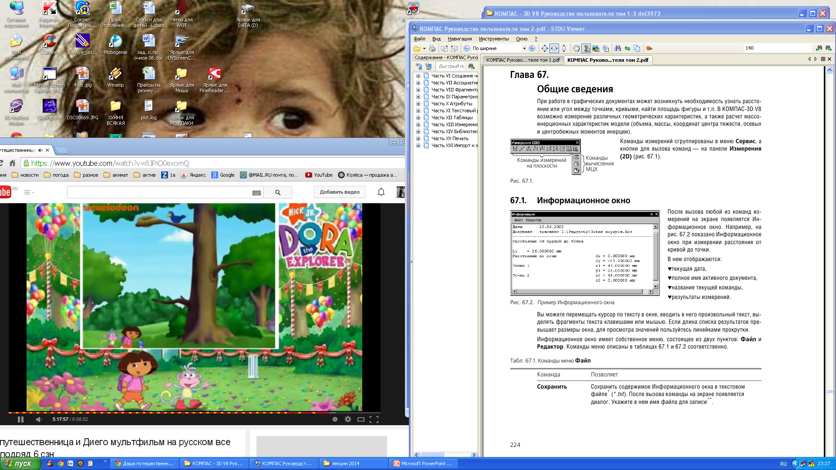
Task: Expand 'Часть VI Создание' tree node
Action: pos(418,76)
